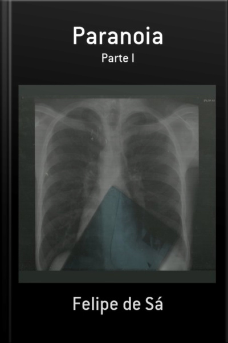Open the chest X-ray cover image

click(x=117, y=184)
